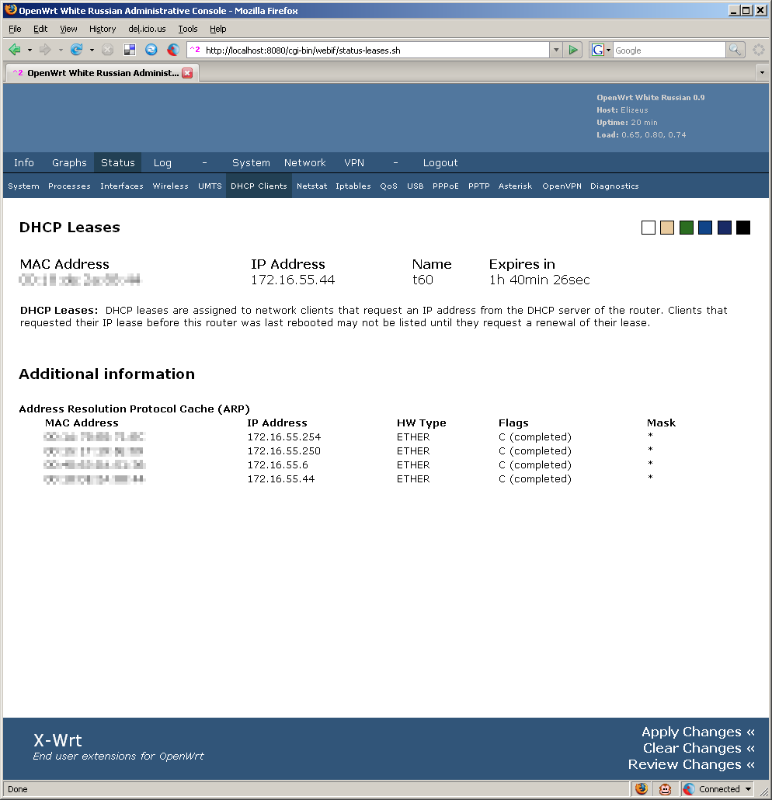Choose the dark navy theme swatch
The height and width of the screenshot is (800, 772).
click(725, 228)
